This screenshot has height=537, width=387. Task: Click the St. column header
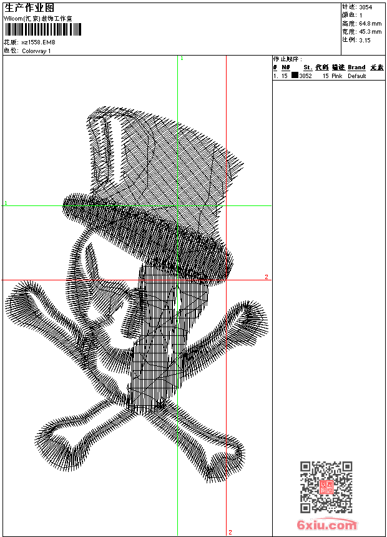(308, 67)
